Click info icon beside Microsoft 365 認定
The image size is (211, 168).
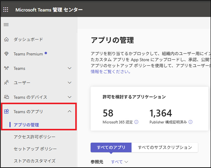(x=136, y=122)
